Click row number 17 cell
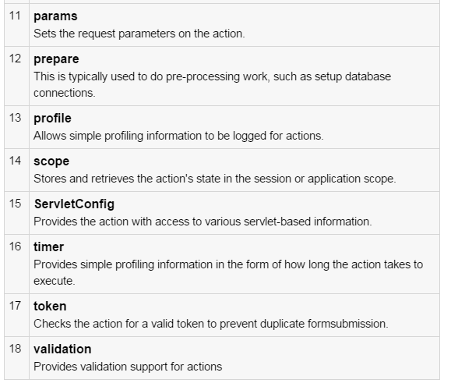This screenshot has height=383, width=451. point(16,315)
